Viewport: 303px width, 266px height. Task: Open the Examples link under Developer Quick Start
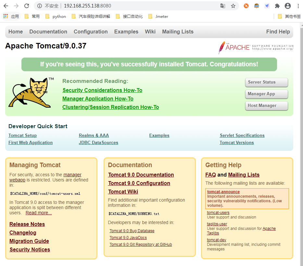click(x=159, y=135)
